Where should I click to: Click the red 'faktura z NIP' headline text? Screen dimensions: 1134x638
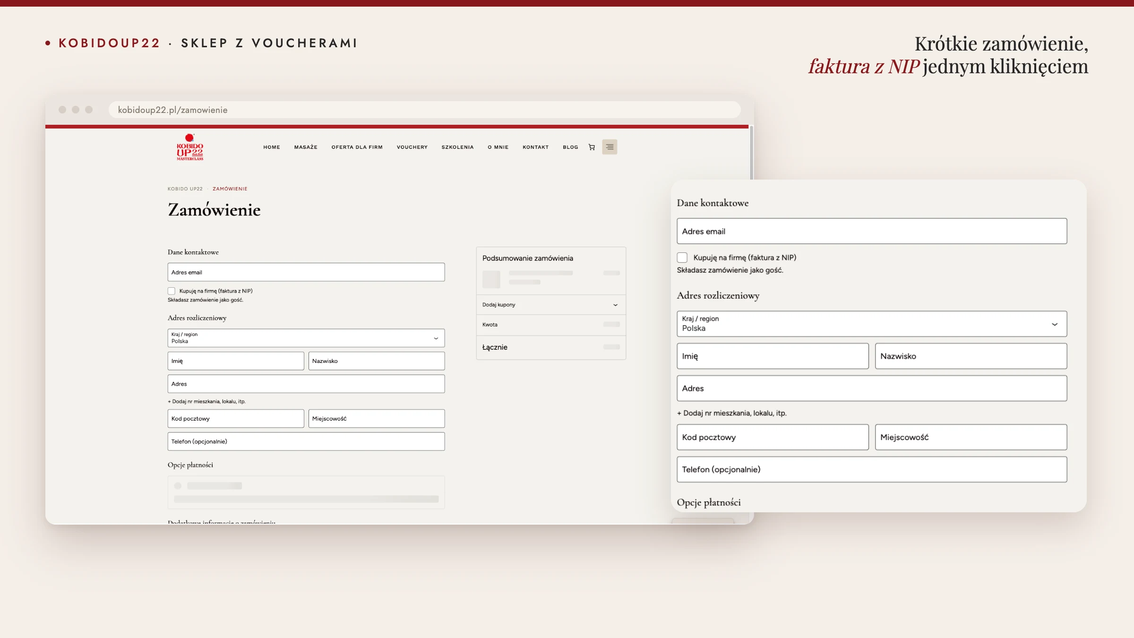864,67
